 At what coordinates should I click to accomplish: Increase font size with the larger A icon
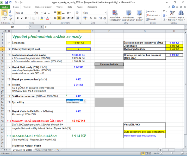click(x=45, y=13)
